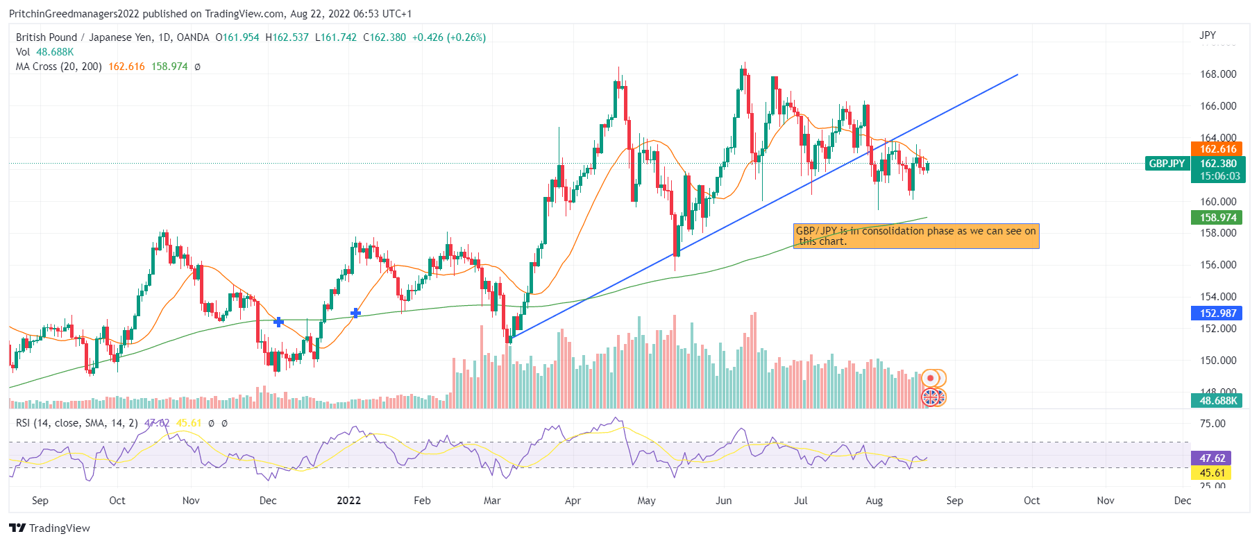Open the UK flag event icon
Screen dimensions: 1259x543
[x=931, y=397]
